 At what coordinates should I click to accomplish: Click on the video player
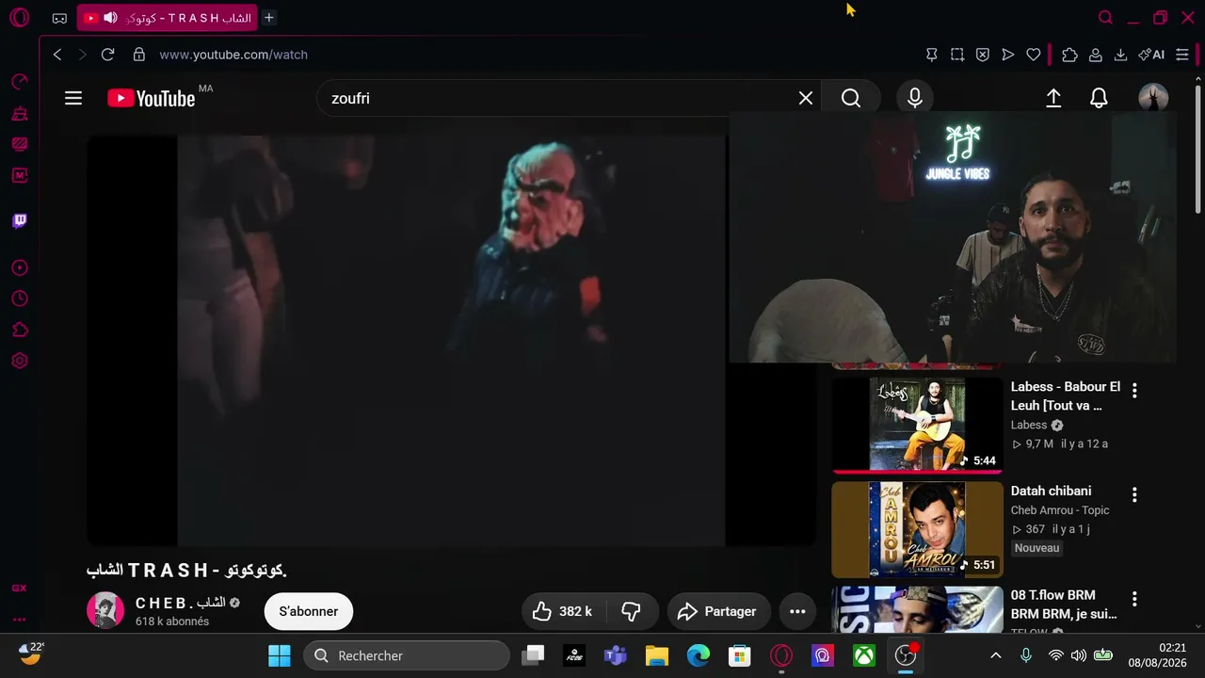pyautogui.click(x=452, y=340)
